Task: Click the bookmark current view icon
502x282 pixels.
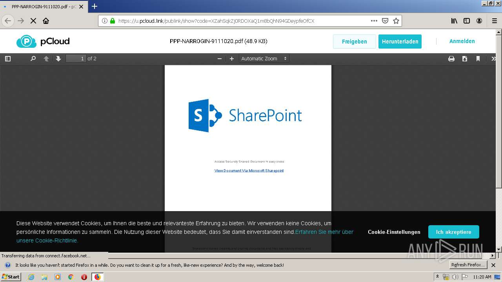Action: [478, 59]
